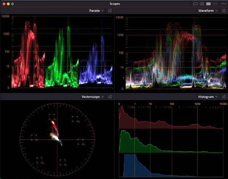The width and height of the screenshot is (228, 179).
Task: Select the nine-up scope grid layout
Action: pos(215,4)
